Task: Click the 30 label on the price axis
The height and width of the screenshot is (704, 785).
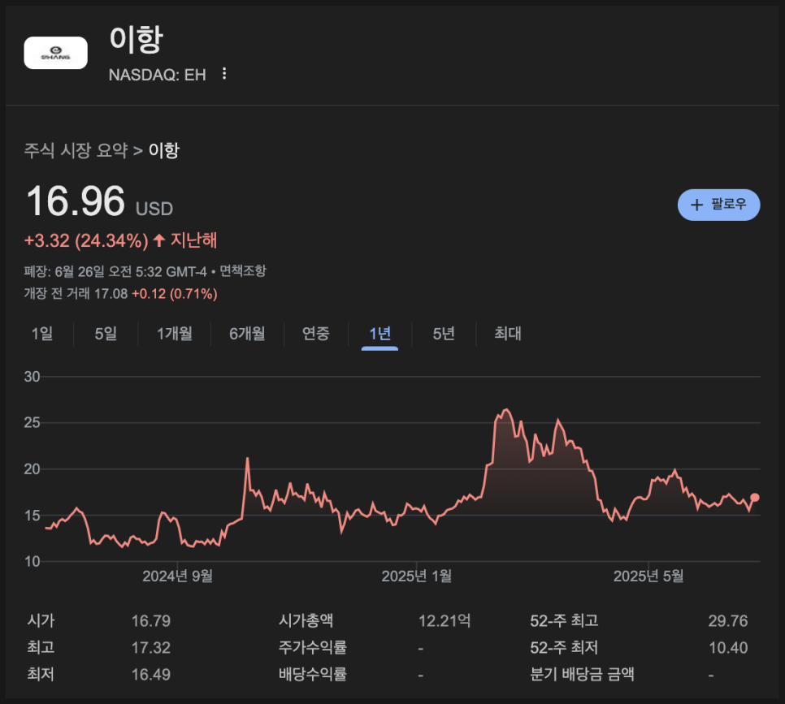Action: (32, 376)
